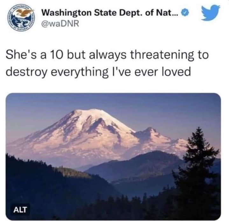Open the mountain photo attachment
The width and height of the screenshot is (229, 221).
[x=113, y=156]
